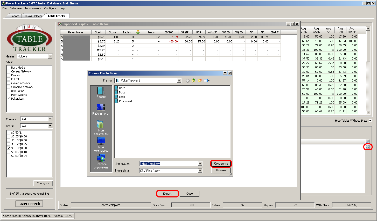The image size is (377, 221).
Task: Click Start Search button
Action: click(x=29, y=204)
